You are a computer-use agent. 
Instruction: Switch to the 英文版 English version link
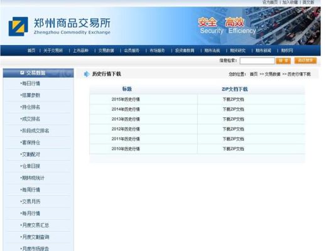point(308,2)
